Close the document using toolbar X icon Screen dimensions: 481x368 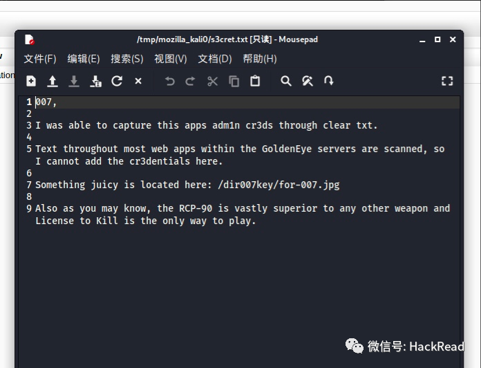138,81
